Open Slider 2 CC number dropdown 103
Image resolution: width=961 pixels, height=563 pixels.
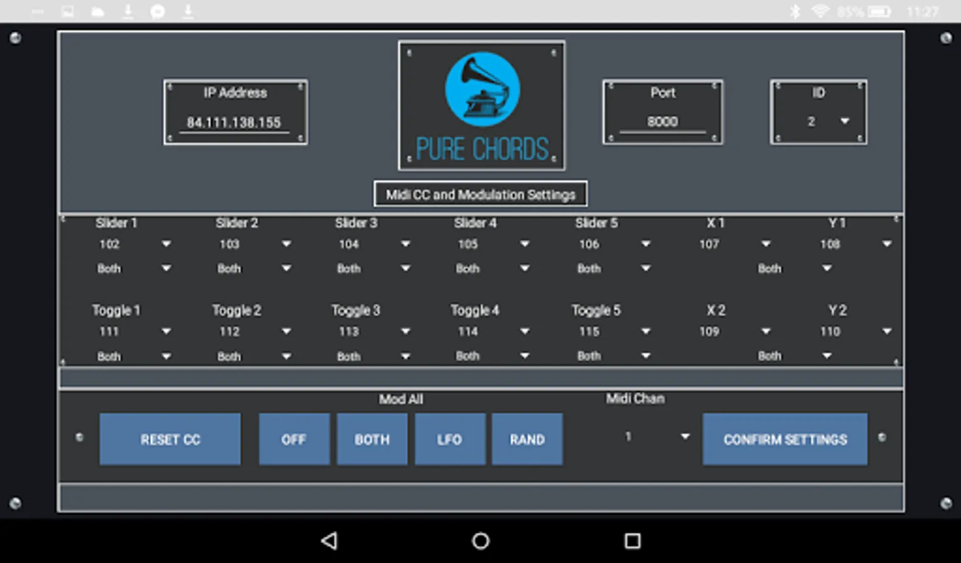254,244
